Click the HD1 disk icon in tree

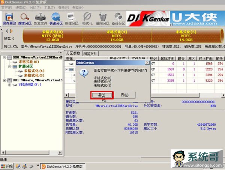[x=9, y=80]
